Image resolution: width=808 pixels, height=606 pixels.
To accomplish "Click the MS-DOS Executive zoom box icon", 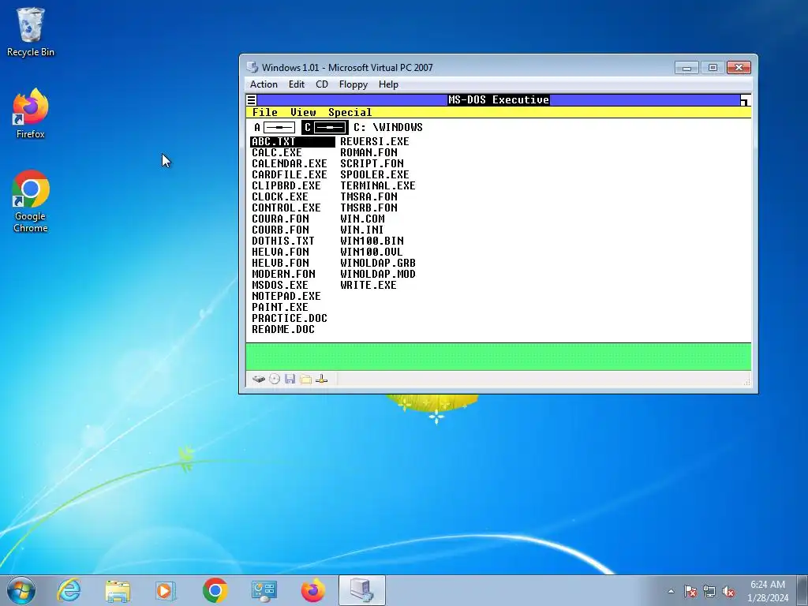I will coord(745,100).
